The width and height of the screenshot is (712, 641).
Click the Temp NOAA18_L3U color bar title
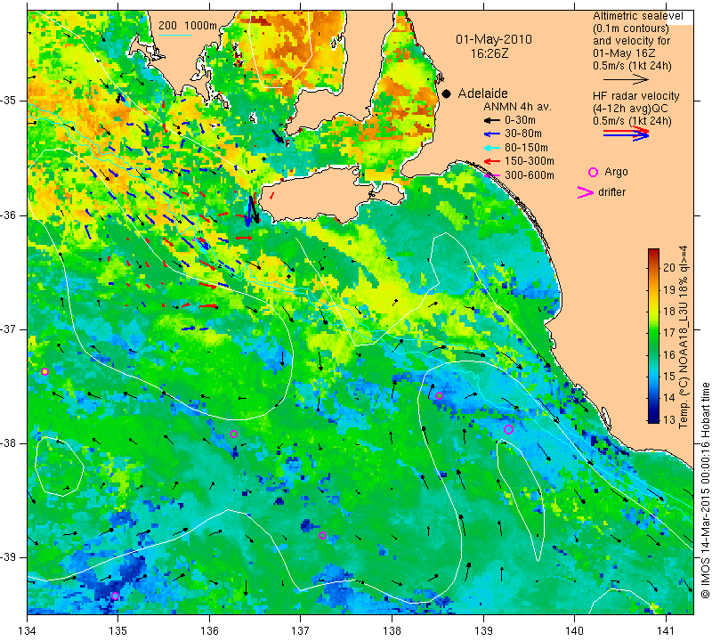(x=684, y=337)
